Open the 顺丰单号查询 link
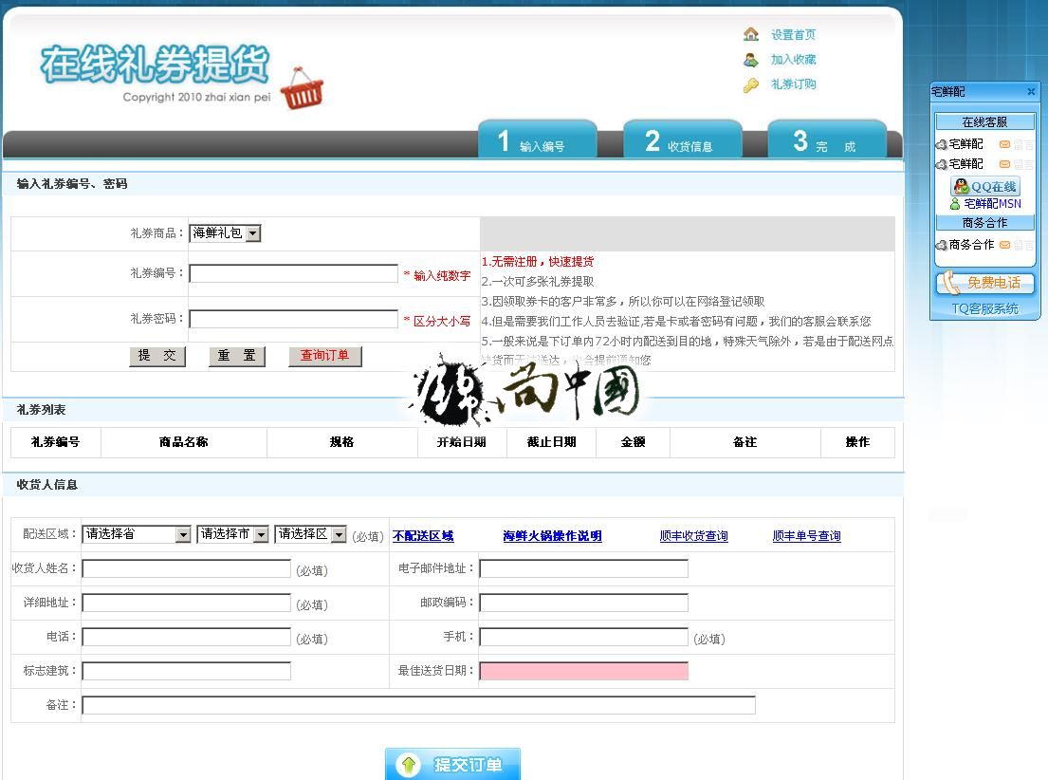 (x=807, y=536)
